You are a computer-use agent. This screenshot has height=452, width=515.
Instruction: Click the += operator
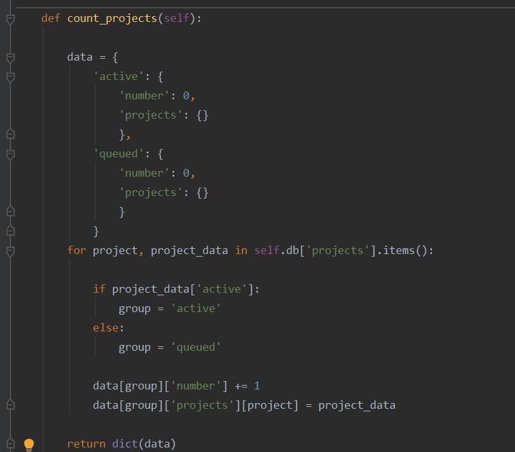[x=241, y=386]
